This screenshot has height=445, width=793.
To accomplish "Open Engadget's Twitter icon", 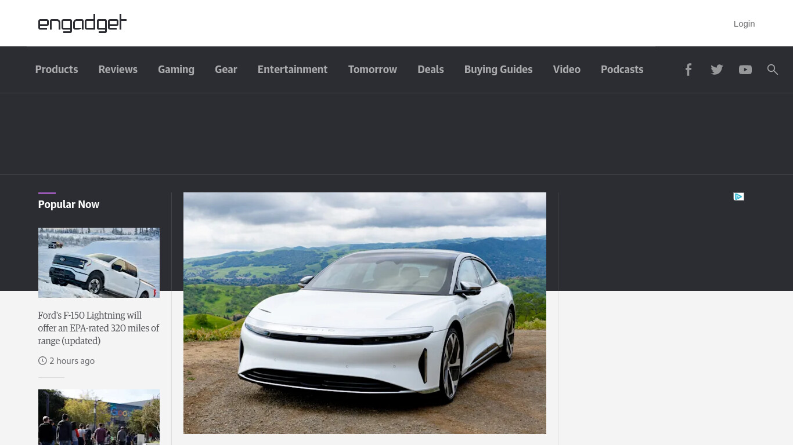I will coord(717,70).
